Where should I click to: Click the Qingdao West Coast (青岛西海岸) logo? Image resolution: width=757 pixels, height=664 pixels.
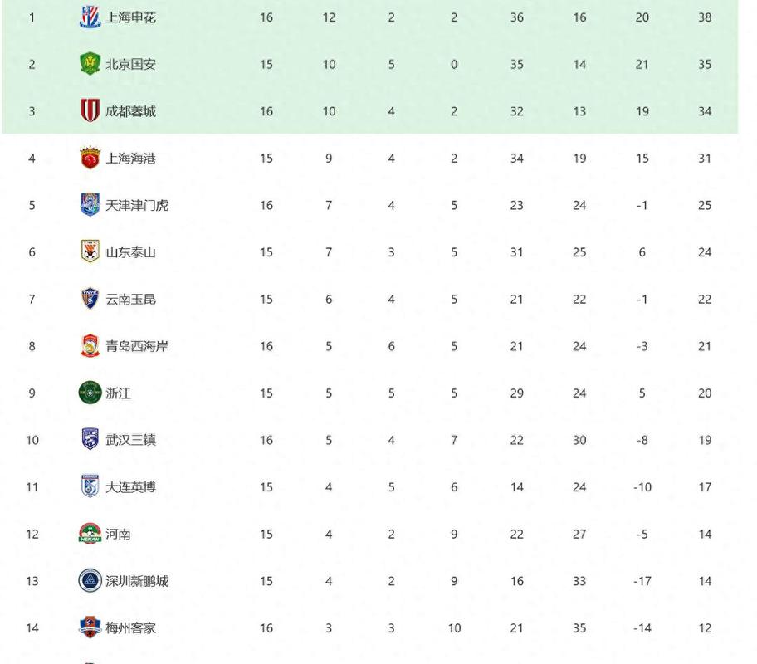pos(90,346)
